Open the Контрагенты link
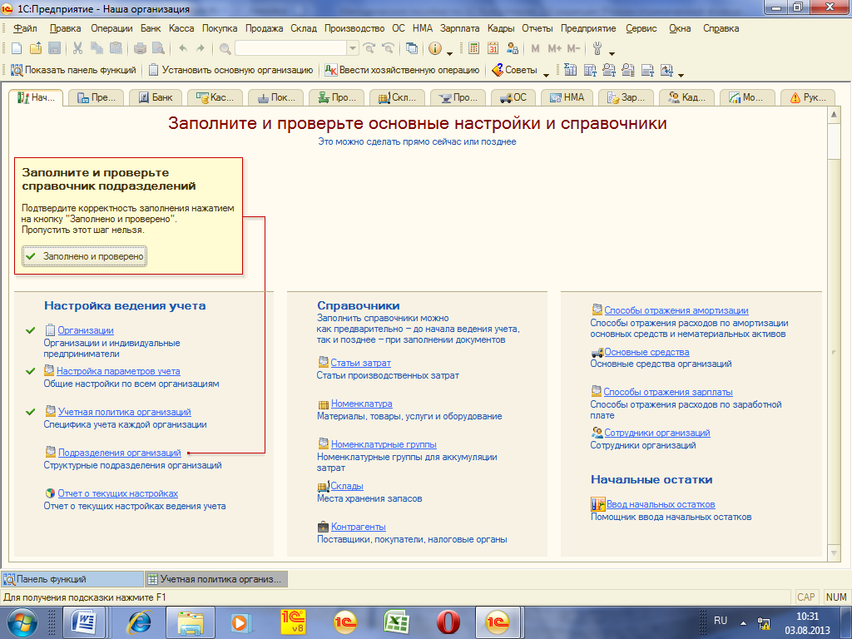 coord(358,527)
